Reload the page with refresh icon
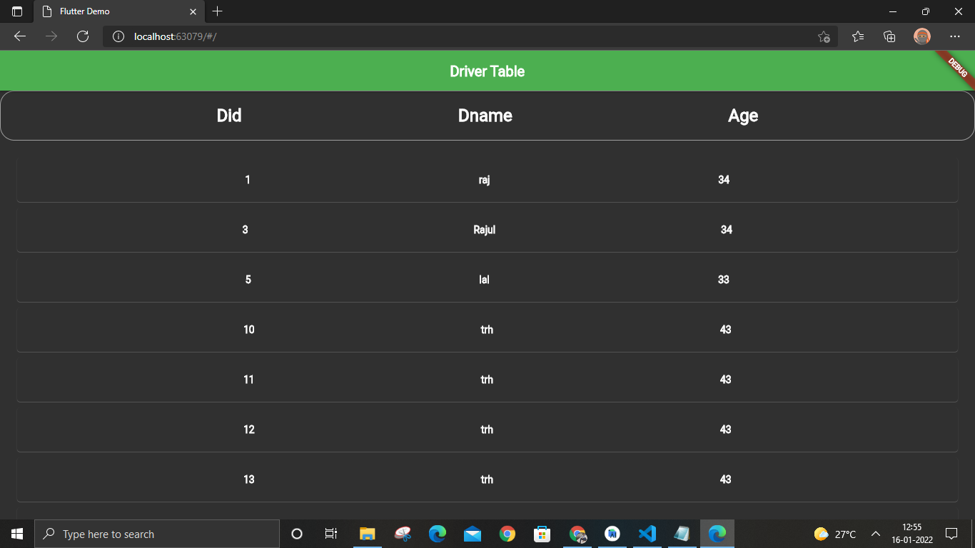Screen dimensions: 975x548 click(83, 36)
